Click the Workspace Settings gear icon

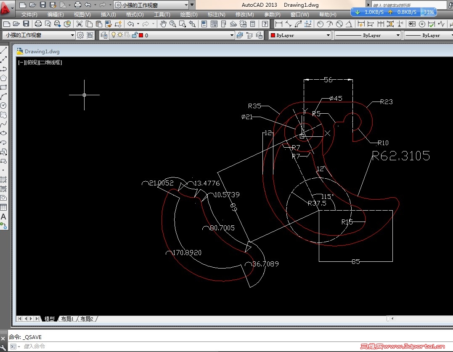click(x=80, y=35)
